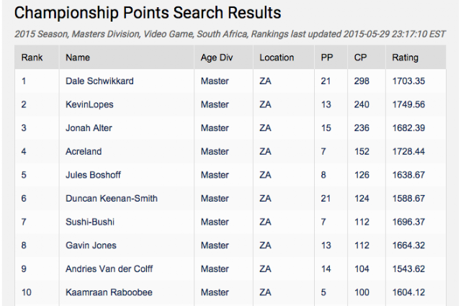Click the 298 CP value
The image size is (461, 306).
pyautogui.click(x=362, y=81)
